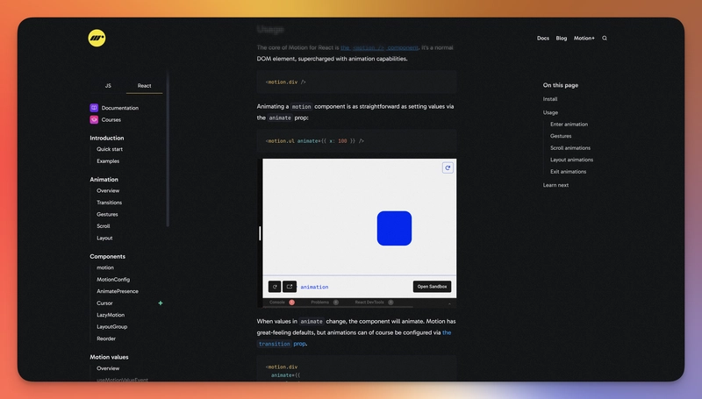
Task: Open Animation Overview in sidebar
Action: click(x=108, y=190)
